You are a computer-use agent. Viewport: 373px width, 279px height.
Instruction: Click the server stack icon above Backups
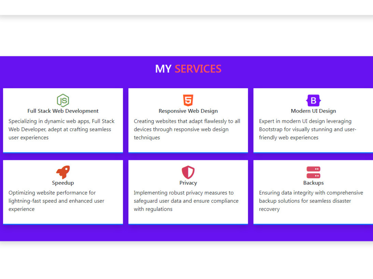click(313, 171)
